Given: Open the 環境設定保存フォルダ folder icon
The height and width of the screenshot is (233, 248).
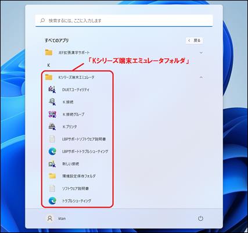Looking at the screenshot, I should point(52,176).
